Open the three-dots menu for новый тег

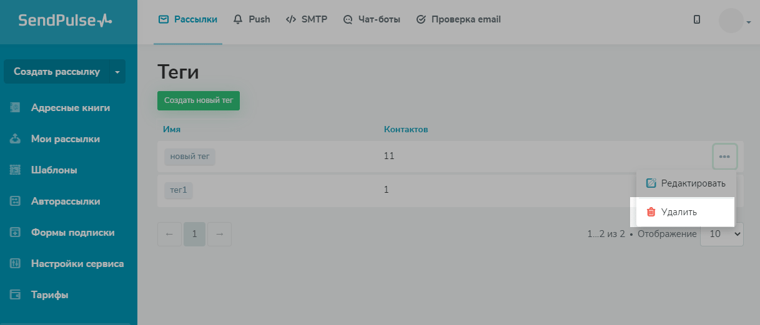coord(724,156)
